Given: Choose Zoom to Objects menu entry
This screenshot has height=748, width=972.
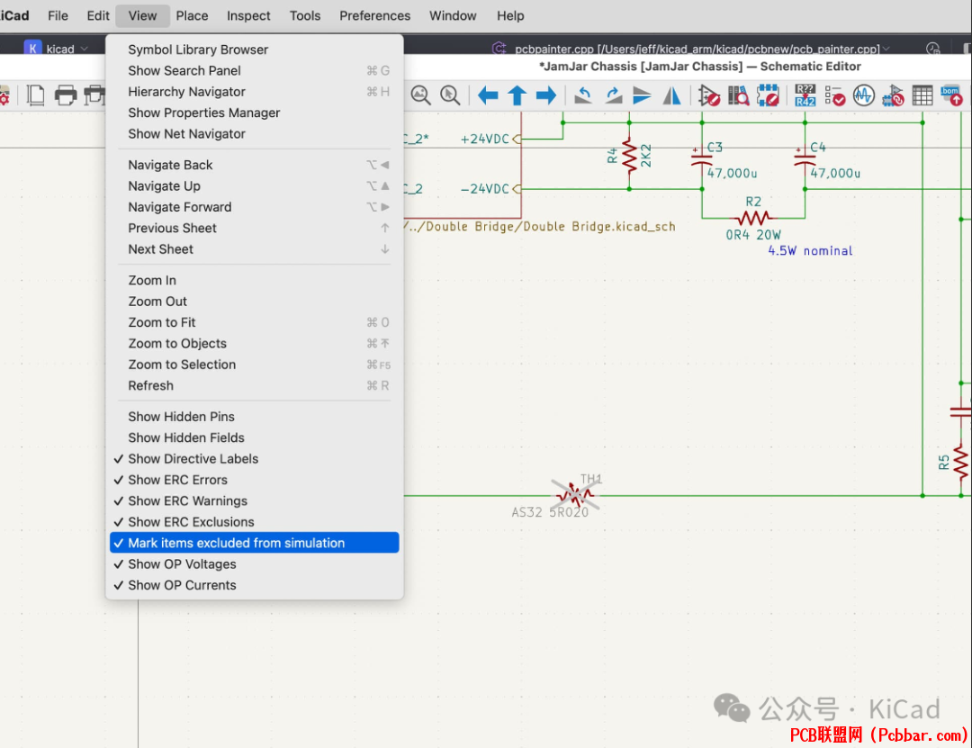Looking at the screenshot, I should tap(254, 344).
